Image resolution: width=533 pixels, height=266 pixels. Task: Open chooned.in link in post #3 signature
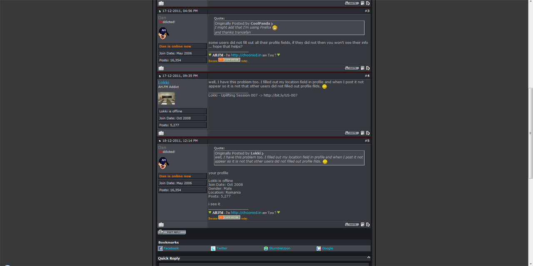(x=246, y=55)
